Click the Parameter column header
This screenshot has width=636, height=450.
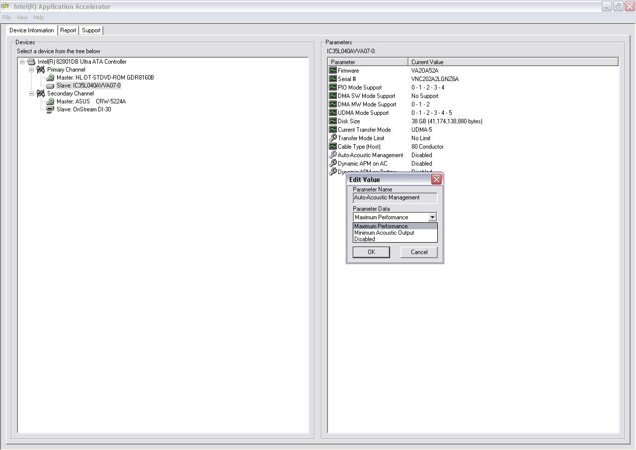tap(368, 62)
